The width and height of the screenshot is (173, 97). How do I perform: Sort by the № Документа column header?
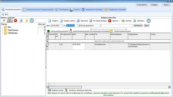coord(66,36)
